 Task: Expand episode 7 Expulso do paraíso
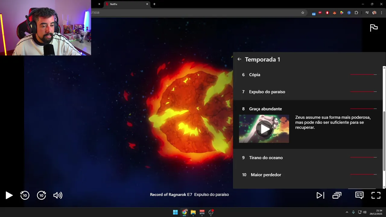point(308,92)
